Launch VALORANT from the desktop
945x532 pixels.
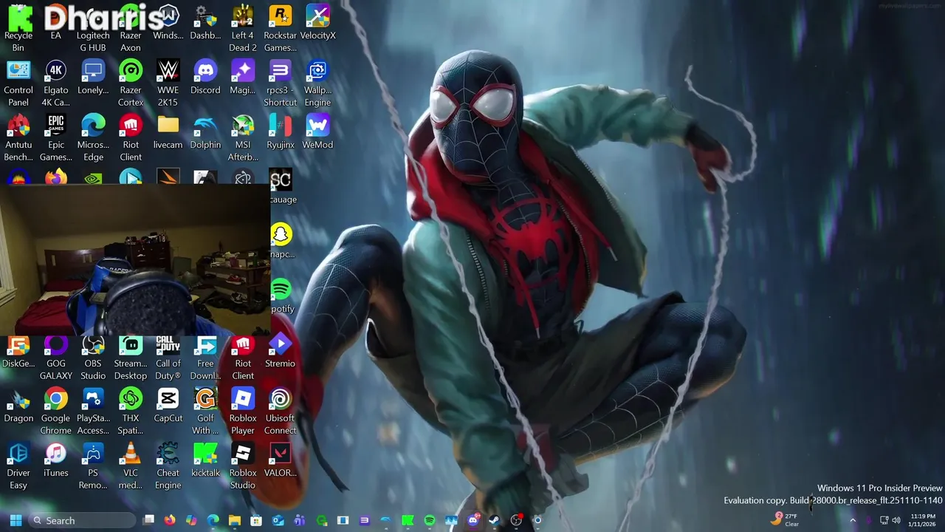280,460
